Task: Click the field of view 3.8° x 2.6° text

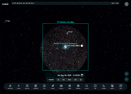Action: click(115, 3)
